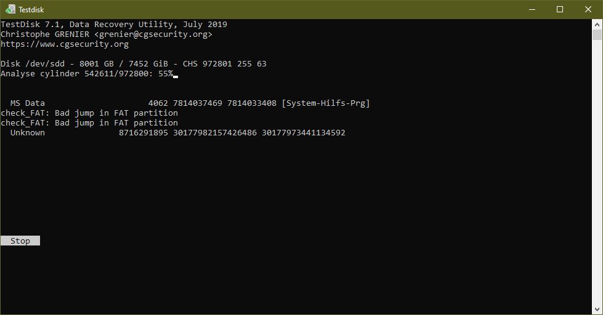Image resolution: width=603 pixels, height=315 pixels.
Task: Click the scrollbar down arrow
Action: pos(597,309)
